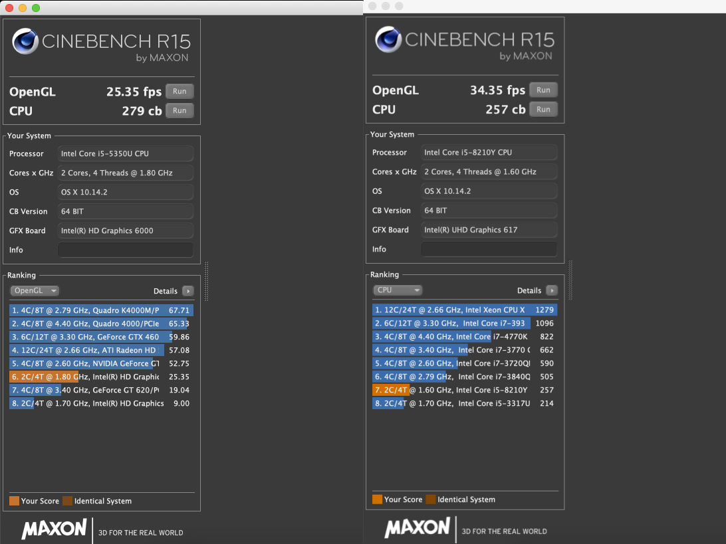Select Processor field Intel Core i5-8210Y CPU
The image size is (726, 544).
pos(489,152)
